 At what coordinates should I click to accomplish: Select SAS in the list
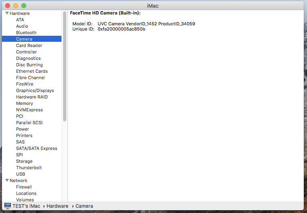pos(20,142)
